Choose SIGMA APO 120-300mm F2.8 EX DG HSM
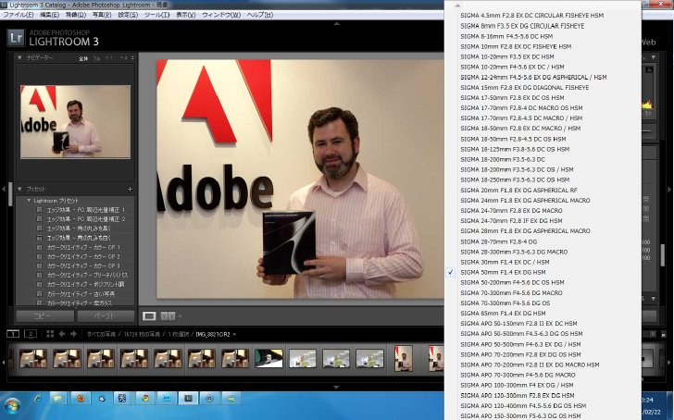674x420 pixels. [x=518, y=396]
